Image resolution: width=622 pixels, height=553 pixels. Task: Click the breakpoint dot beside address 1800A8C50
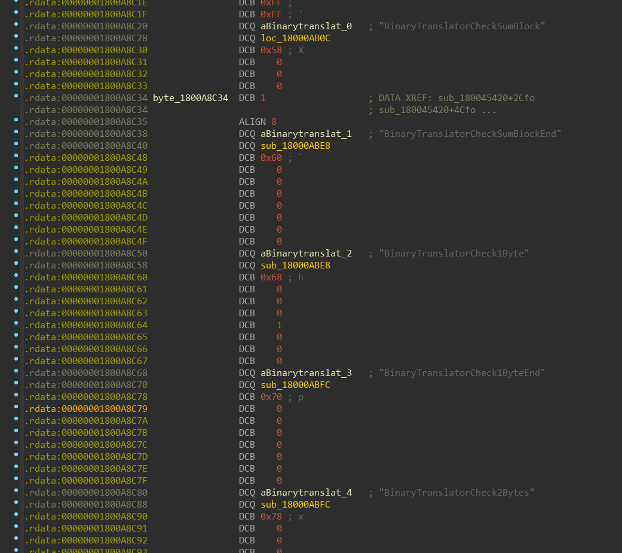click(16, 251)
